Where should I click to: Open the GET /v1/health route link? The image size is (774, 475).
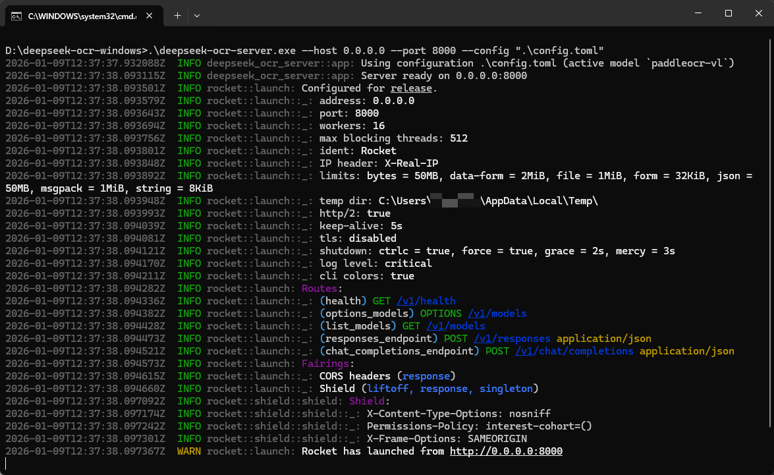[427, 300]
